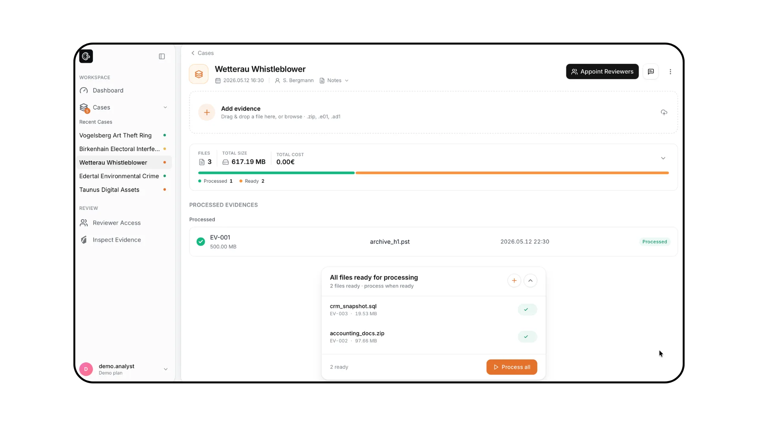Go back to Cases via the breadcrumb
Image resolution: width=758 pixels, height=426 pixels.
202,53
